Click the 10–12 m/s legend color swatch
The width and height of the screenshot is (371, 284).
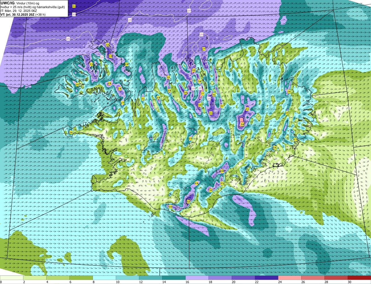click(x=128, y=278)
